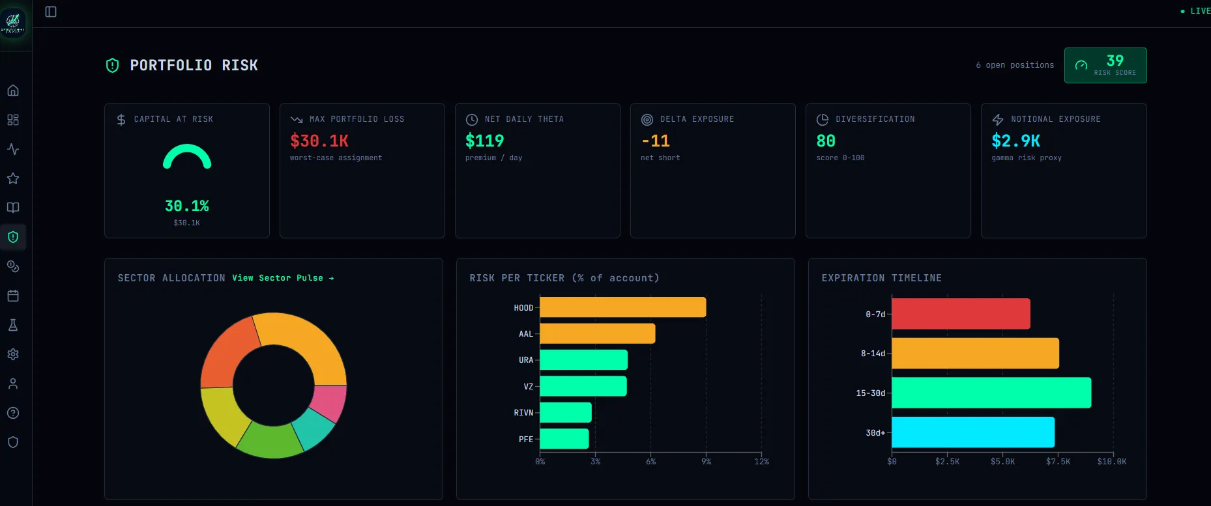Click the $2.9K notional exposure value
The height and width of the screenshot is (506, 1211).
point(1016,141)
